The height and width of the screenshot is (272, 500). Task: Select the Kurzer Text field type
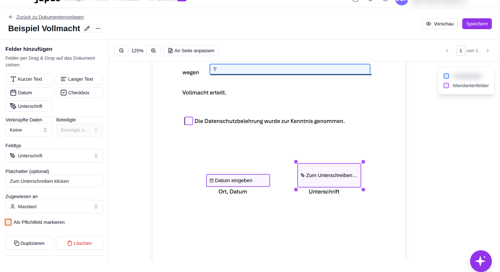(x=29, y=79)
